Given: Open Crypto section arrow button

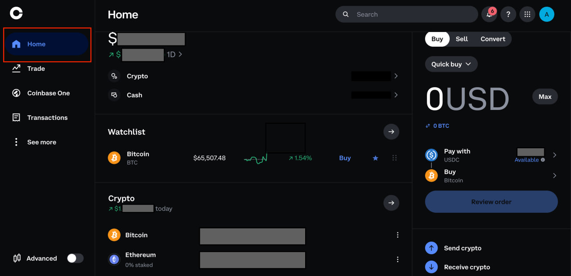Looking at the screenshot, I should [391, 203].
